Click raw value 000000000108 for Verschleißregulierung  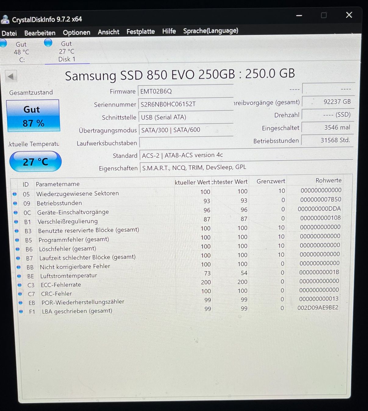pyautogui.click(x=320, y=218)
